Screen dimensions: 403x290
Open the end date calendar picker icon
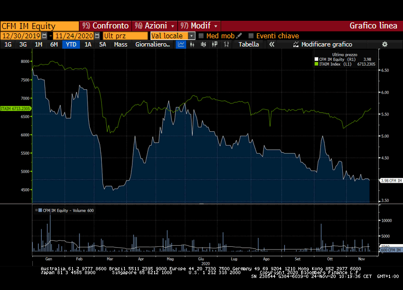point(97,36)
